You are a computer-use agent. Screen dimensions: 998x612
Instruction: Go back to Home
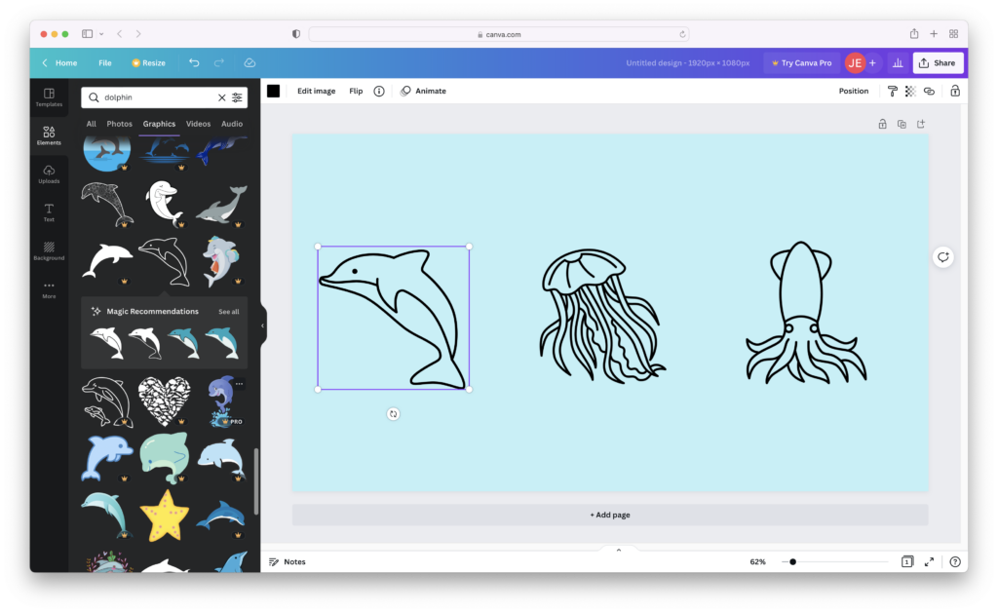click(59, 63)
